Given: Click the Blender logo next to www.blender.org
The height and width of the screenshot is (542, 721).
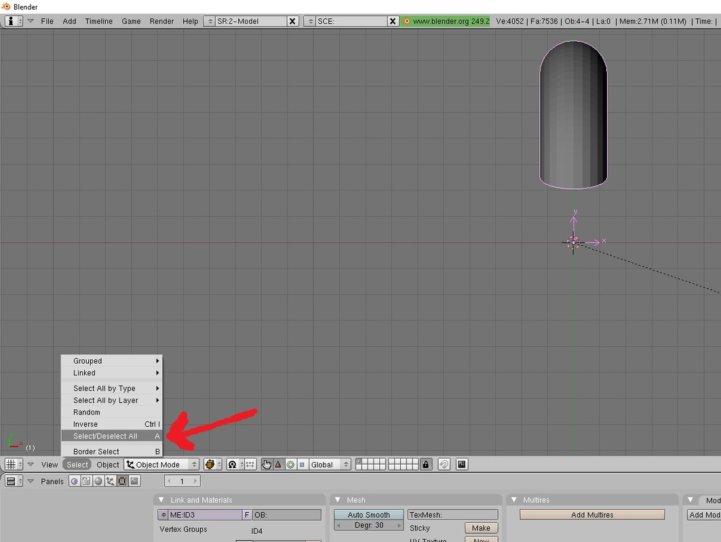Looking at the screenshot, I should (406, 21).
